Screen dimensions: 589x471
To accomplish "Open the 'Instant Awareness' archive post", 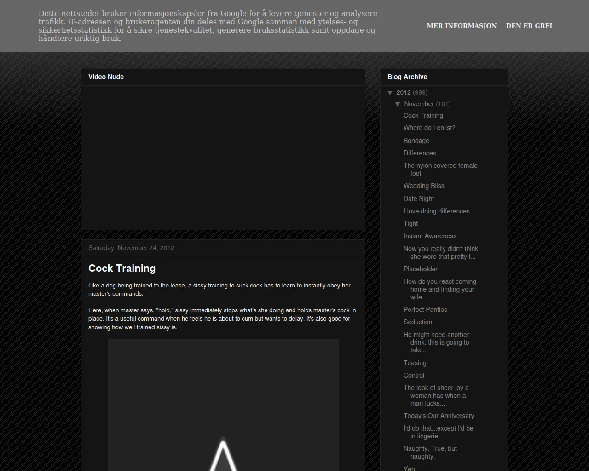I will (430, 236).
